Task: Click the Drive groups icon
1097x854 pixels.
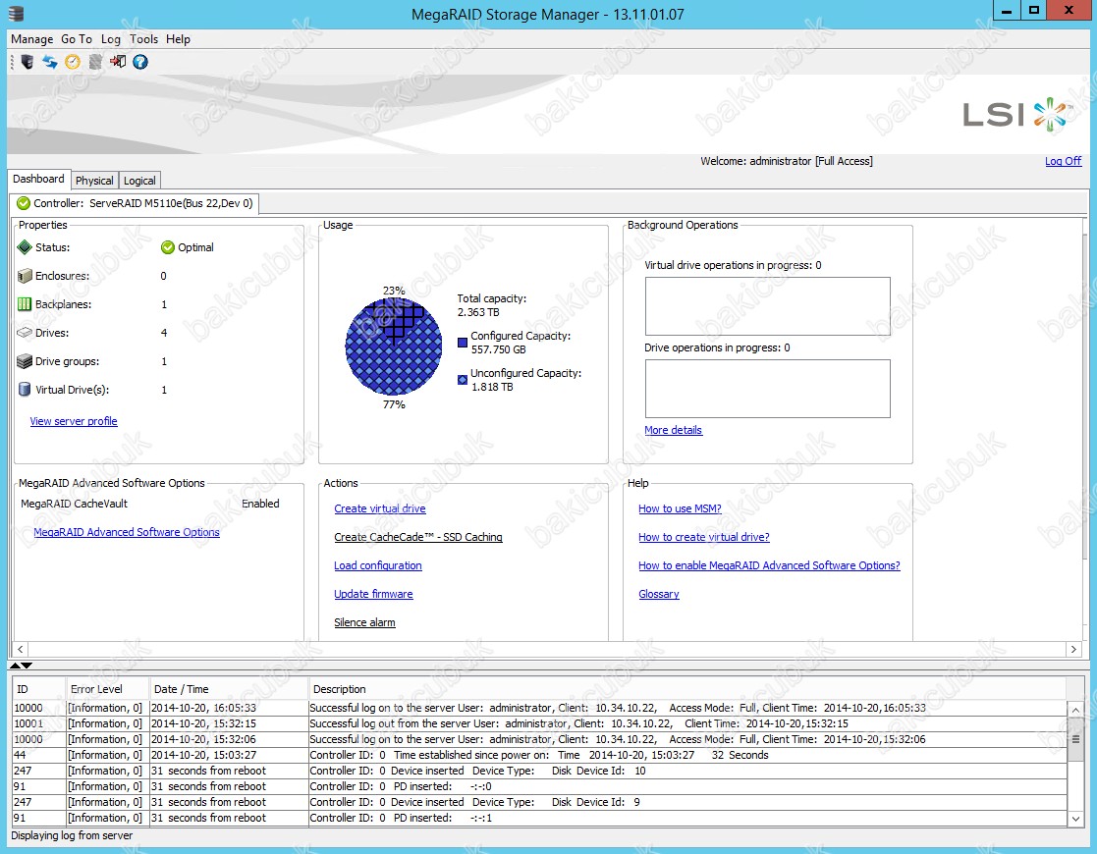Action: [x=25, y=361]
